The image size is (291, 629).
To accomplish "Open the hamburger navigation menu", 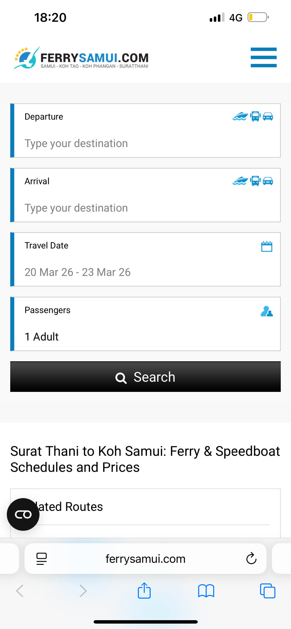I will [x=263, y=57].
